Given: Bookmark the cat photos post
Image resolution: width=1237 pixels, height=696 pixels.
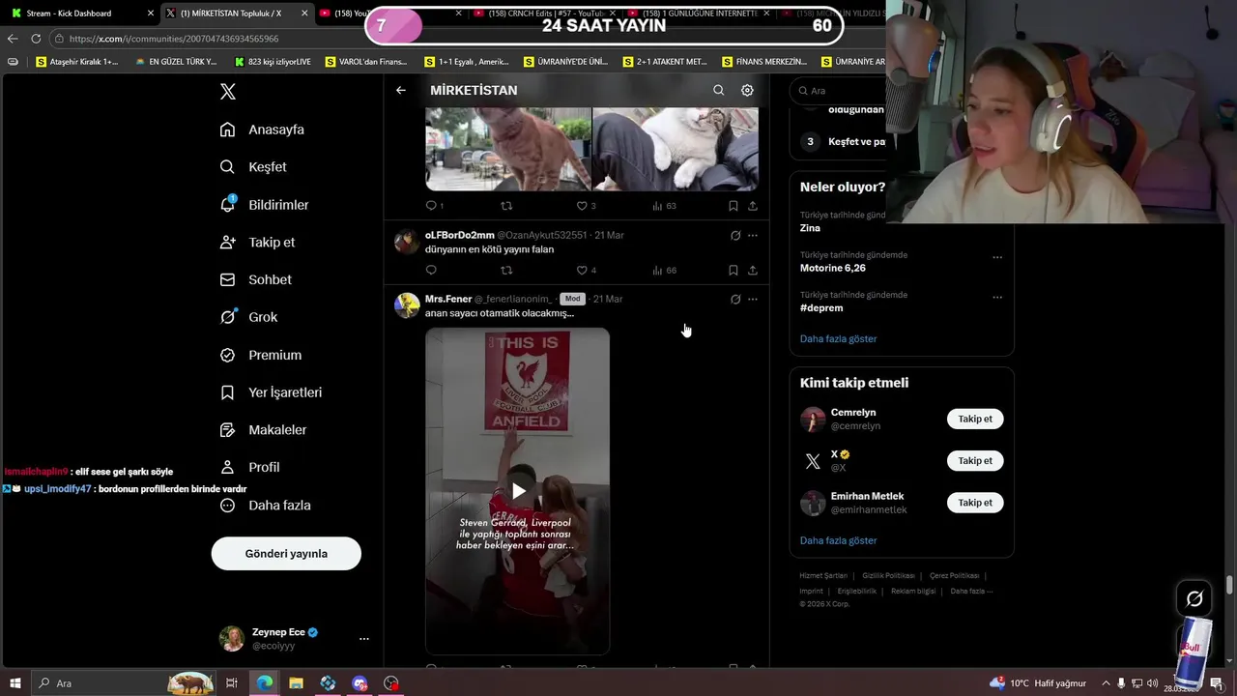Looking at the screenshot, I should (x=734, y=206).
